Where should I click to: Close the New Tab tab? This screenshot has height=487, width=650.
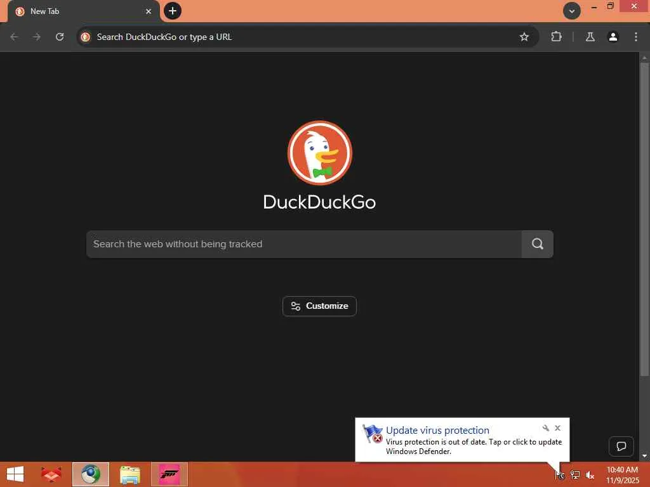pos(149,11)
